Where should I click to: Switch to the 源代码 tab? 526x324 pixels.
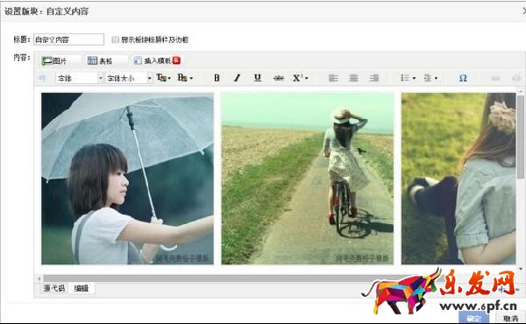point(53,288)
